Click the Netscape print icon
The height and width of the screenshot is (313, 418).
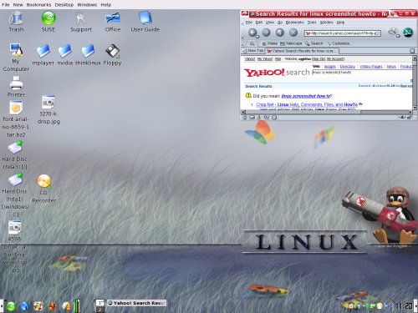click(392, 32)
